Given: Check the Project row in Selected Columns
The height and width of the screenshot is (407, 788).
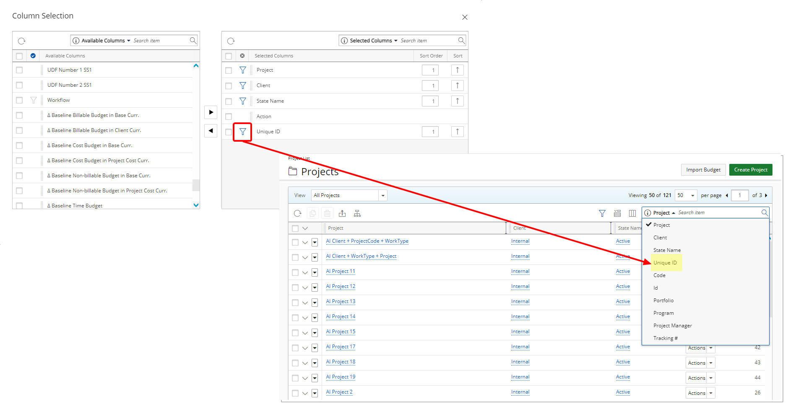Looking at the screenshot, I should (229, 70).
